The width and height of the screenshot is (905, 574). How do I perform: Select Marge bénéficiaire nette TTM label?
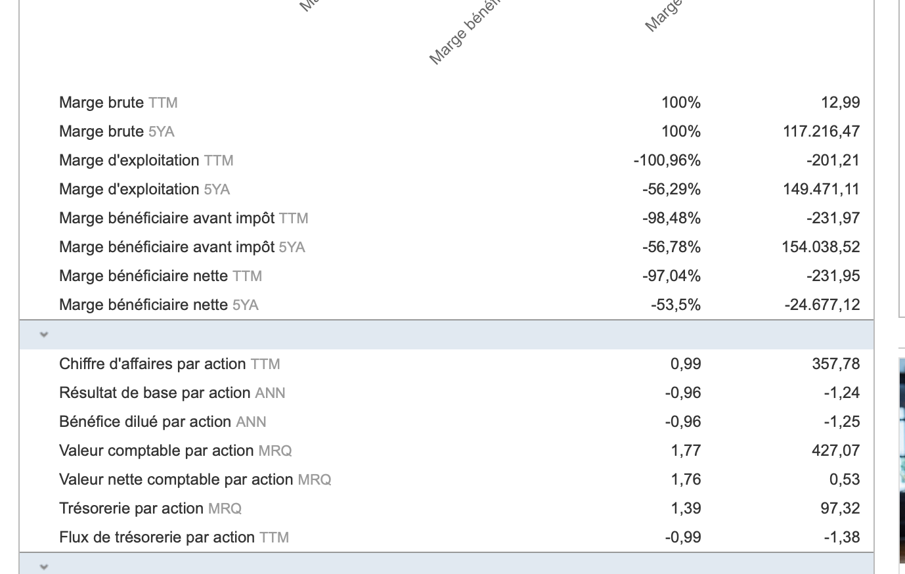click(x=160, y=276)
